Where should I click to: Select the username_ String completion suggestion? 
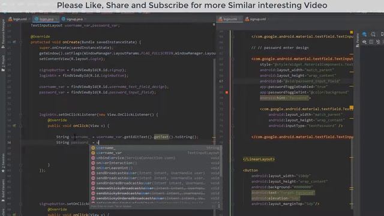(155, 148)
